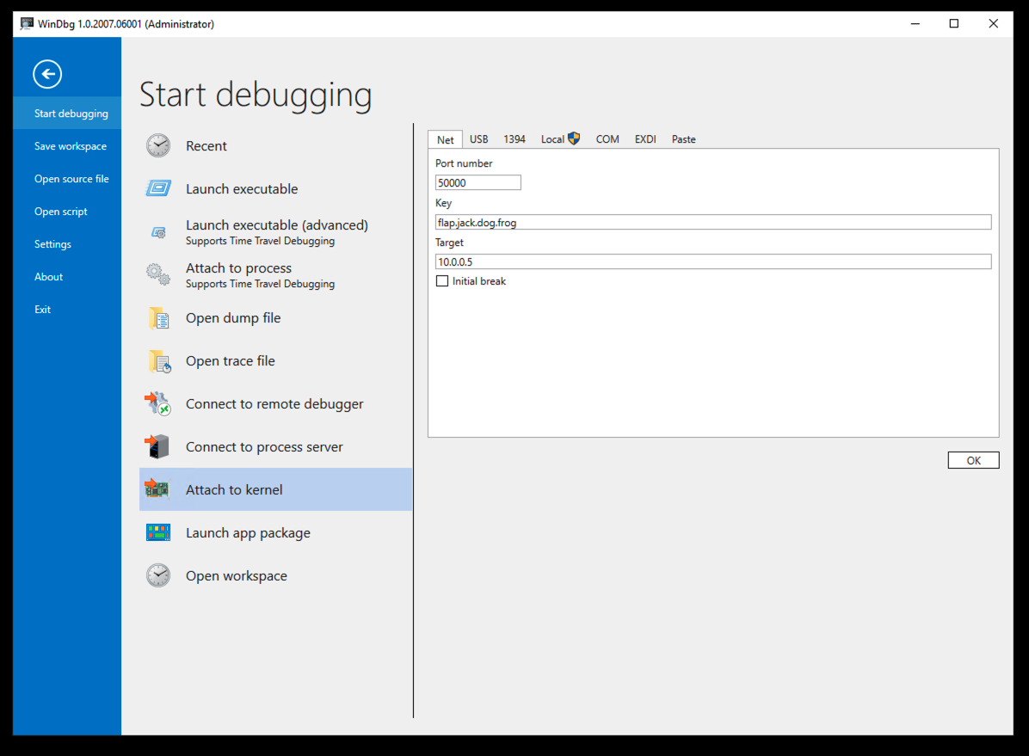Select Open script in the sidebar
Screen dimensions: 1029x756
(67, 212)
